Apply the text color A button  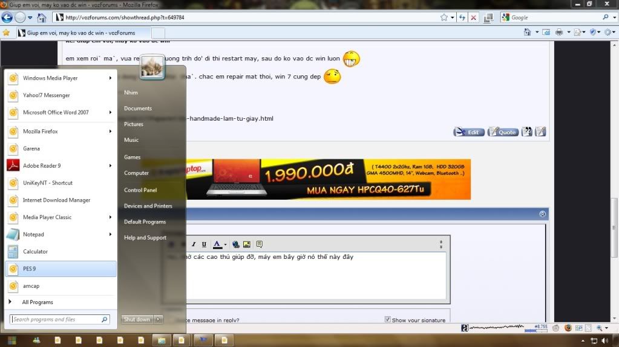[x=217, y=244]
